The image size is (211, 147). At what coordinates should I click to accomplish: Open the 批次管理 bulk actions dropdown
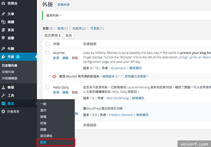pyautogui.click(x=52, y=35)
